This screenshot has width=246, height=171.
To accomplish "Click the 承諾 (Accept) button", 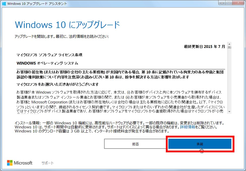I will pos(200,144).
